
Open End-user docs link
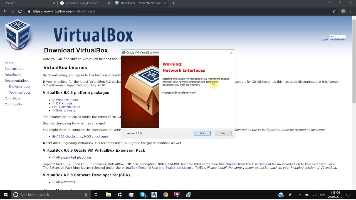pos(19,86)
